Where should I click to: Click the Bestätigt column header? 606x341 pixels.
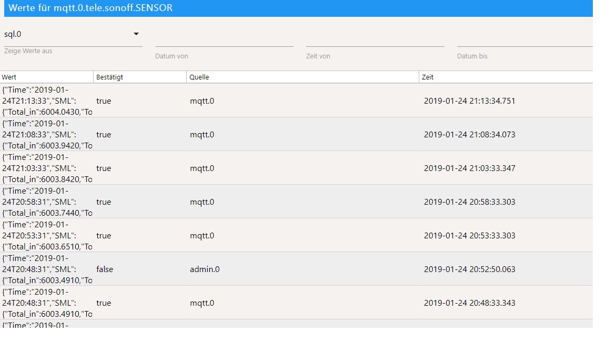click(140, 77)
